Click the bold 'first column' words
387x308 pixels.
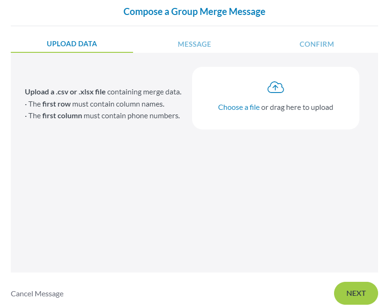click(x=62, y=116)
